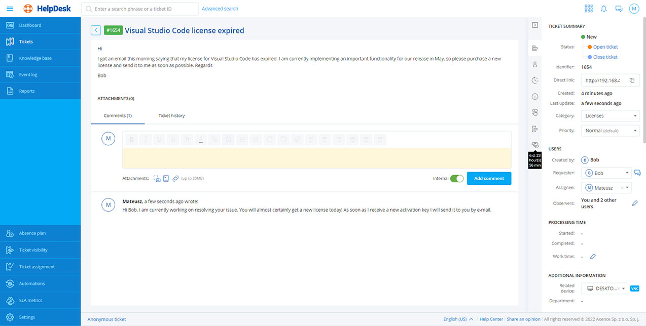Open the Advanced search link
The width and height of the screenshot is (646, 326).
point(220,9)
